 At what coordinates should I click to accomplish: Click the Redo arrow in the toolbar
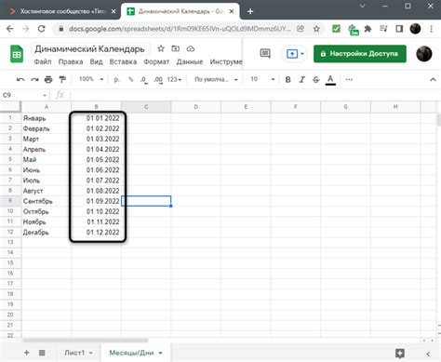[x=34, y=80]
